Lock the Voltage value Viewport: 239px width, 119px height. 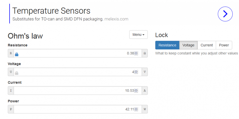point(188,45)
